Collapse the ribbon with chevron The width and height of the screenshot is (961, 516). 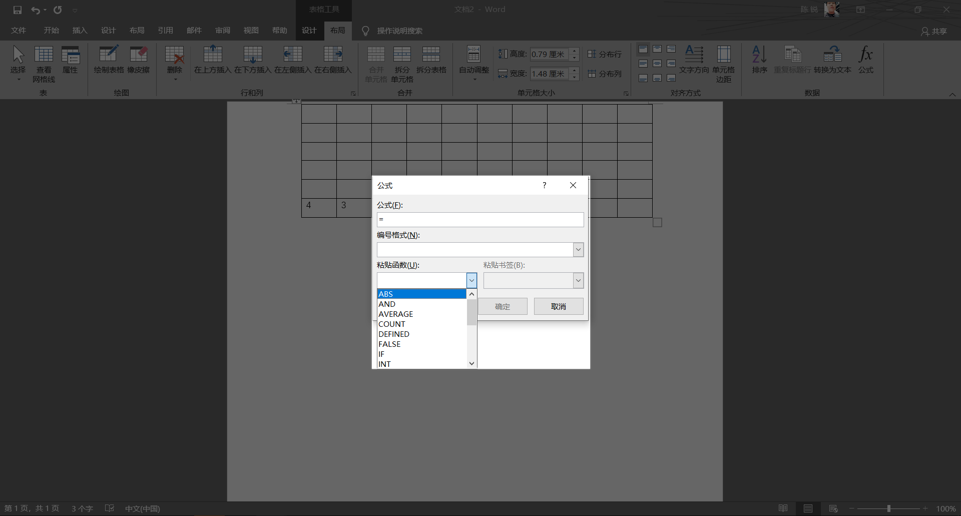[x=952, y=94]
